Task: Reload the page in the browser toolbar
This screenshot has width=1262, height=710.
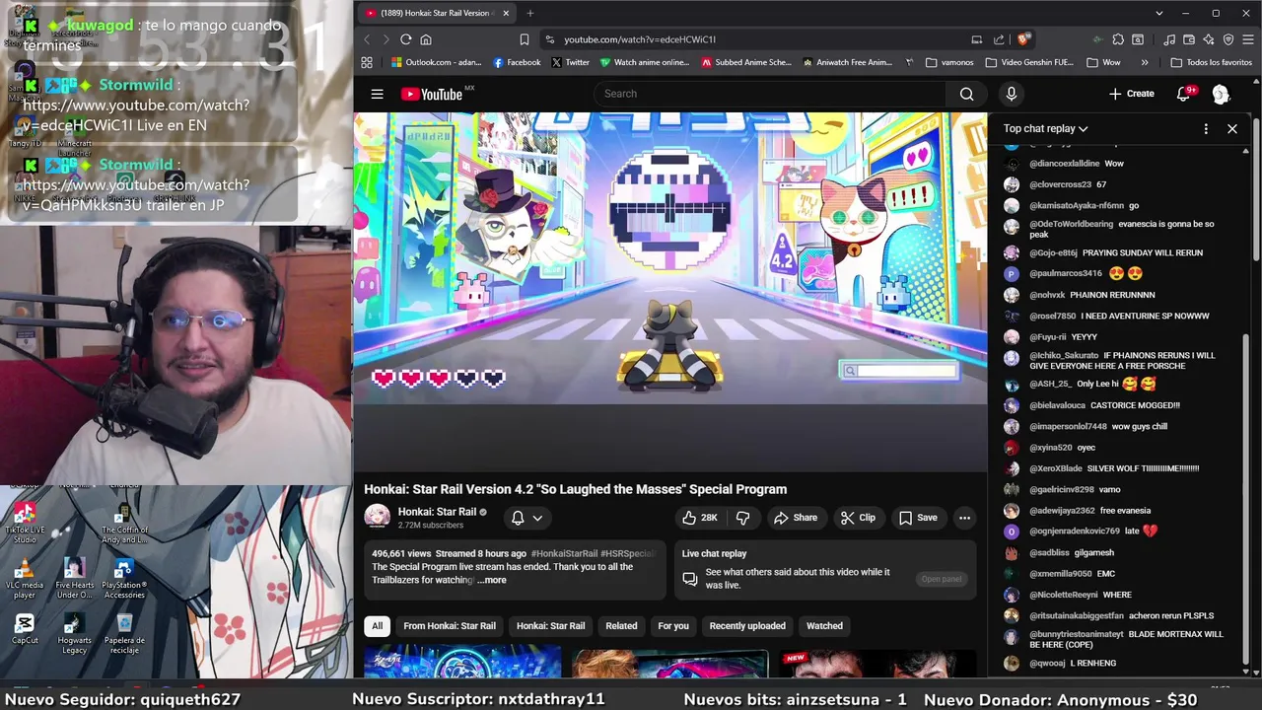Action: [405, 39]
